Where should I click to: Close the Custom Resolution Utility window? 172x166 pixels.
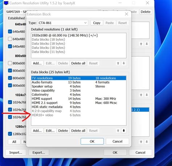click(x=147, y=3)
